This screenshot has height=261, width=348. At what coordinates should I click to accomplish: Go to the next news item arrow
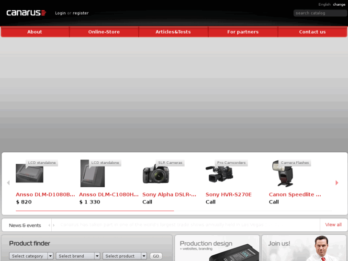click(54, 225)
